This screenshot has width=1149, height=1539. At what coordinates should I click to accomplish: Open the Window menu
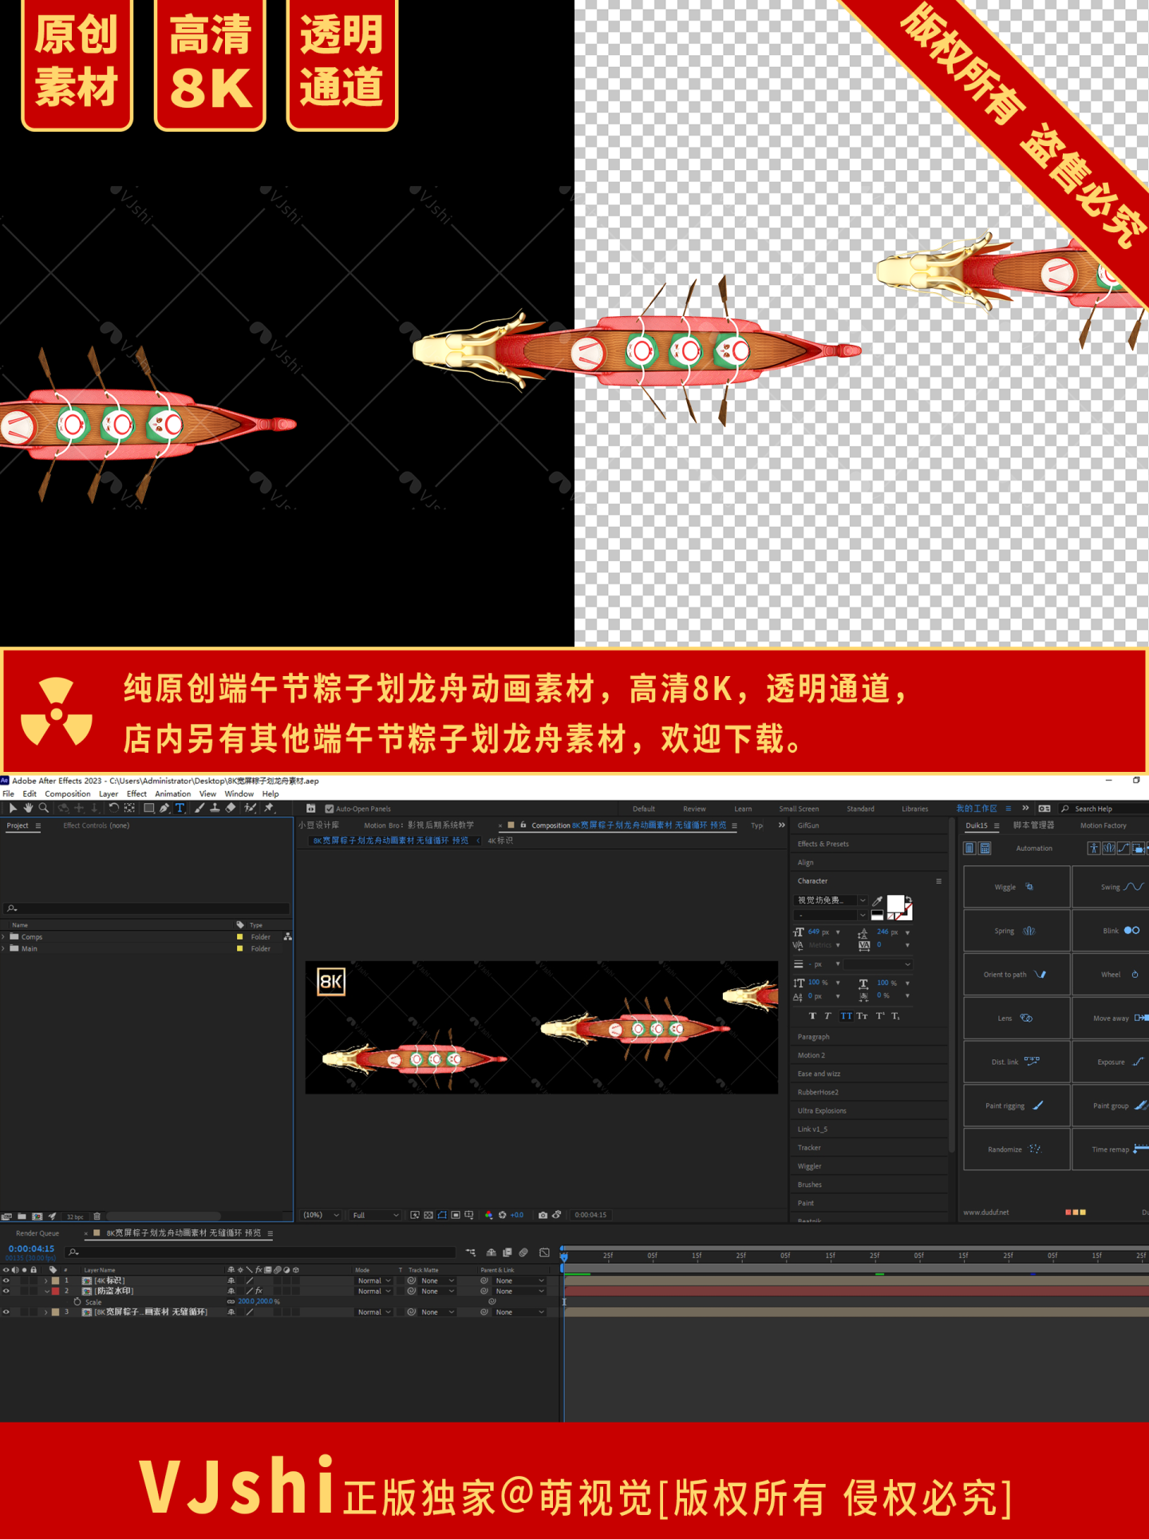(239, 793)
